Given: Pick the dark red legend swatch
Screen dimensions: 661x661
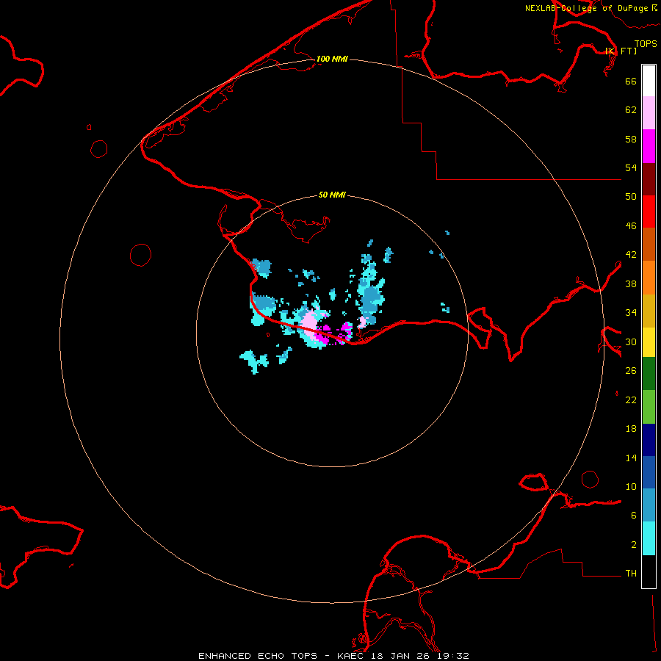Looking at the screenshot, I should coord(649,180).
